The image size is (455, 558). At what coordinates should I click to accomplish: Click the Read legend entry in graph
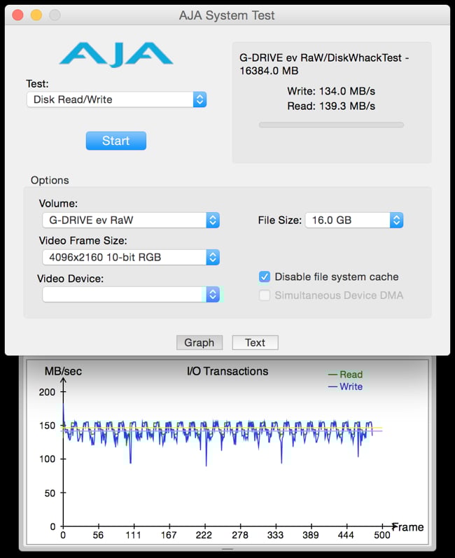tap(345, 375)
